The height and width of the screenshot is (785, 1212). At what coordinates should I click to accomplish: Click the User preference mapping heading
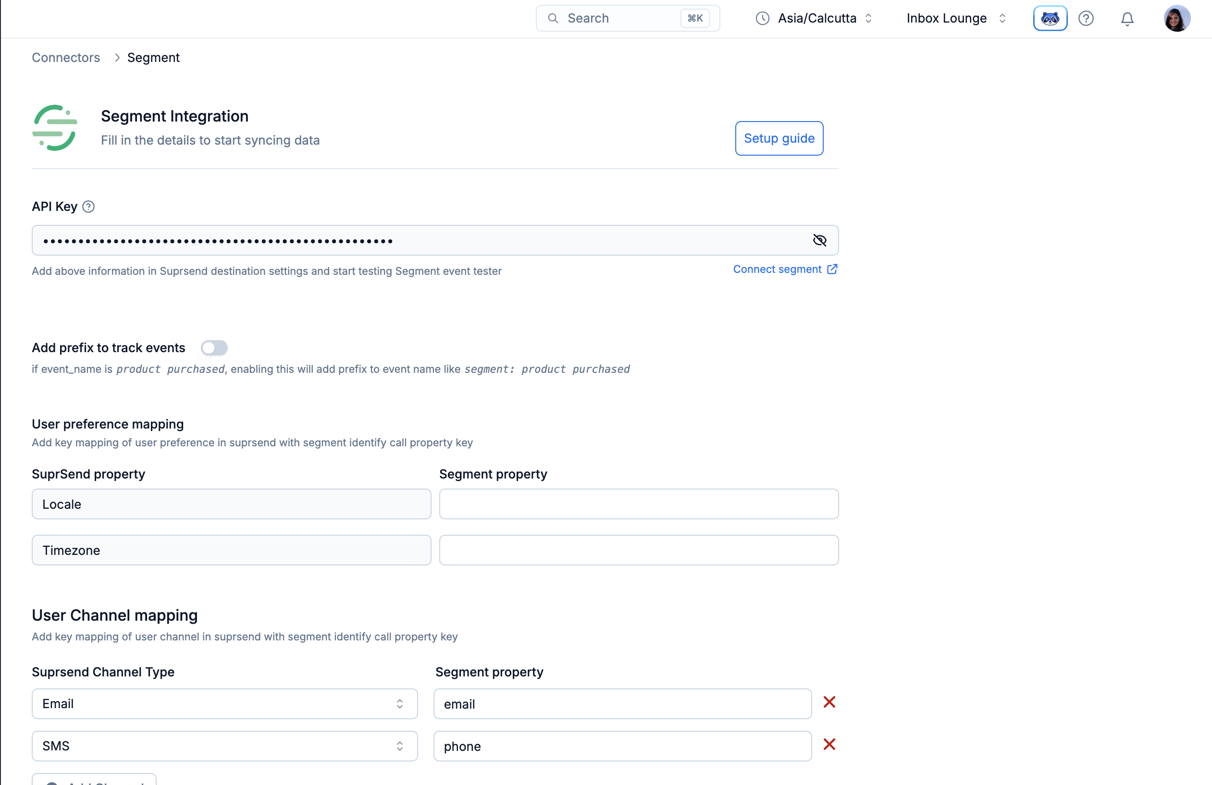coord(108,424)
